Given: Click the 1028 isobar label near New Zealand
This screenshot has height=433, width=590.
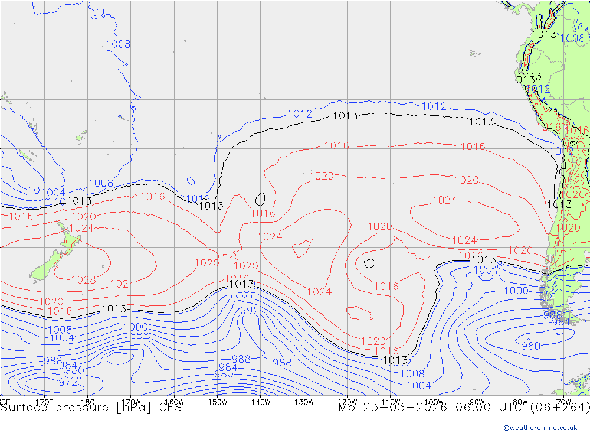Looking at the screenshot, I should coord(84,280).
